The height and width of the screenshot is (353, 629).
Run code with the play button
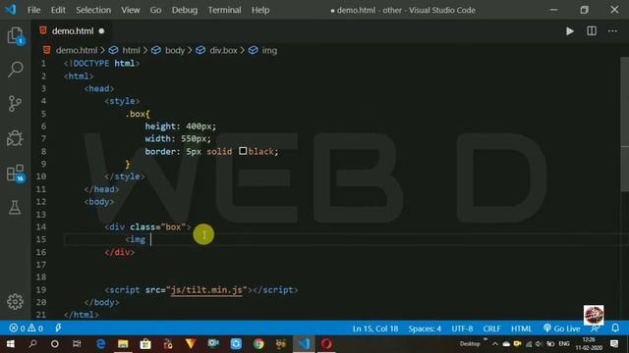[x=570, y=31]
